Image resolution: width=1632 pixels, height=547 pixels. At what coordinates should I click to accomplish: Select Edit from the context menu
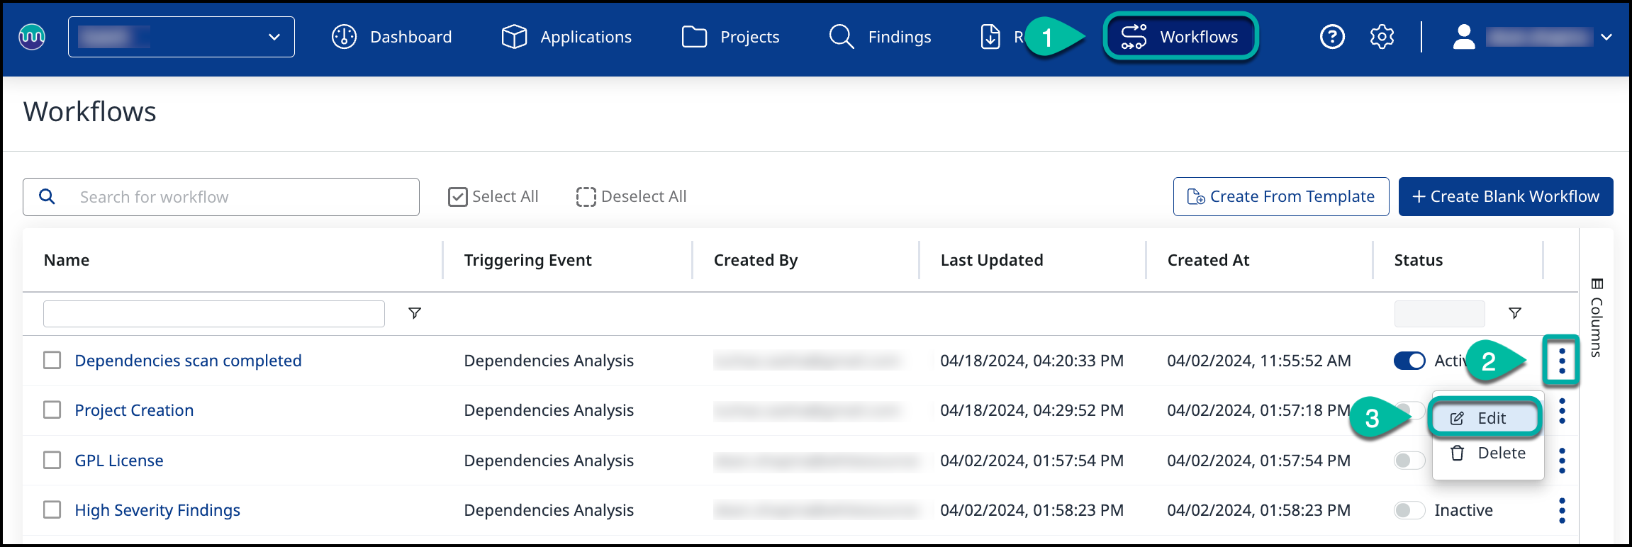coord(1486,418)
